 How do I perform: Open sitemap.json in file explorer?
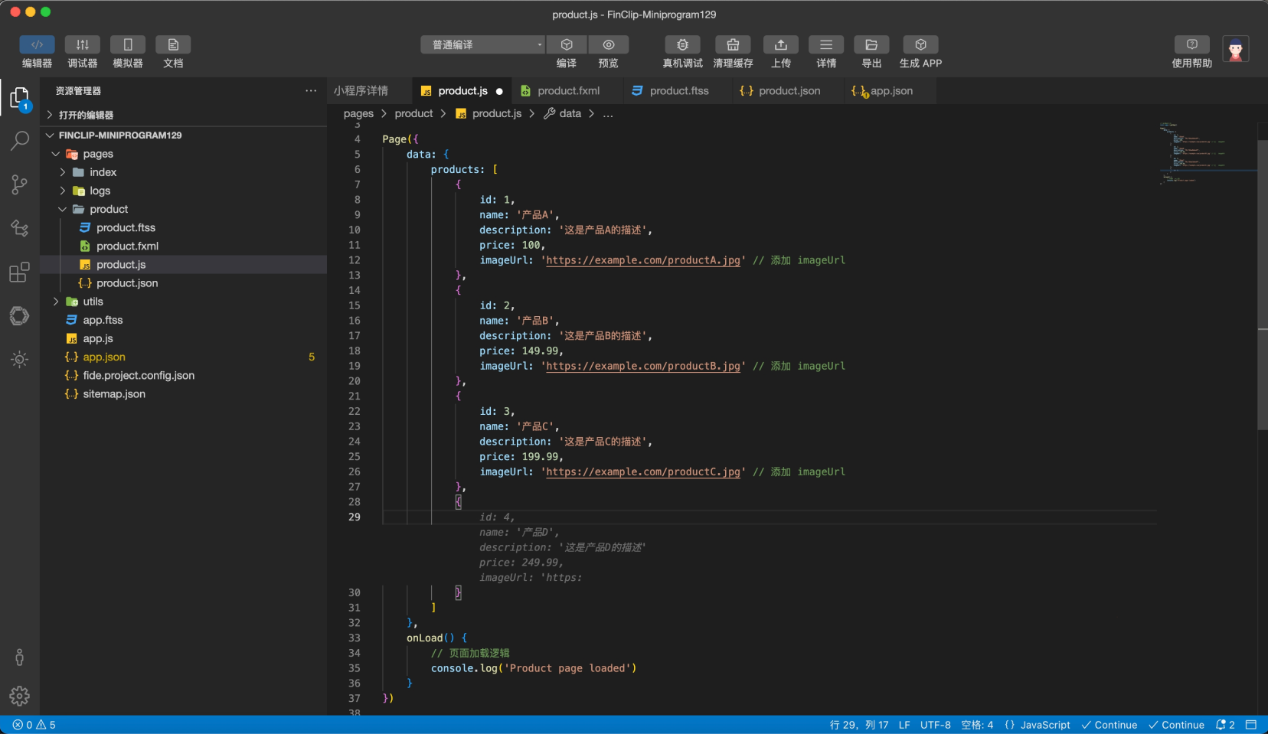114,394
